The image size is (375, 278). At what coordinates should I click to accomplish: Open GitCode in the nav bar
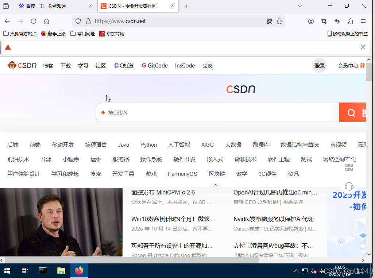pos(155,66)
